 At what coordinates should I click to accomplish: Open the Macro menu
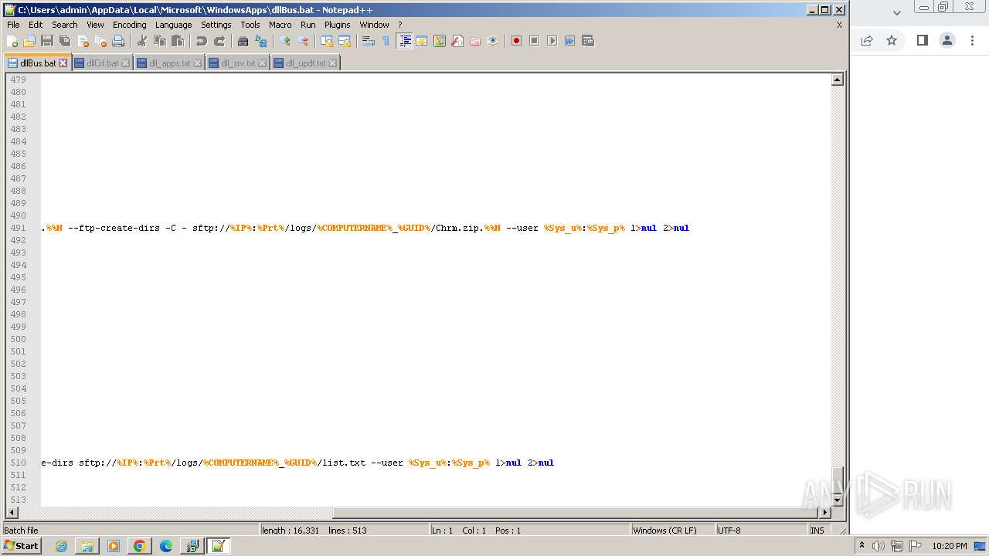(280, 25)
